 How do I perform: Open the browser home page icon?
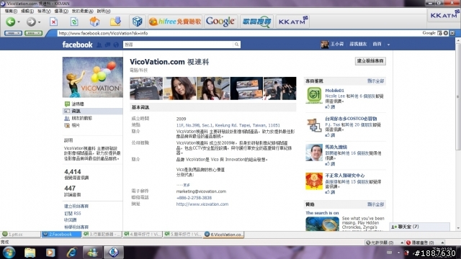click(94, 22)
